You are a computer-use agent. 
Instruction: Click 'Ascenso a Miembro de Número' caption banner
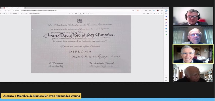click(x=41, y=96)
